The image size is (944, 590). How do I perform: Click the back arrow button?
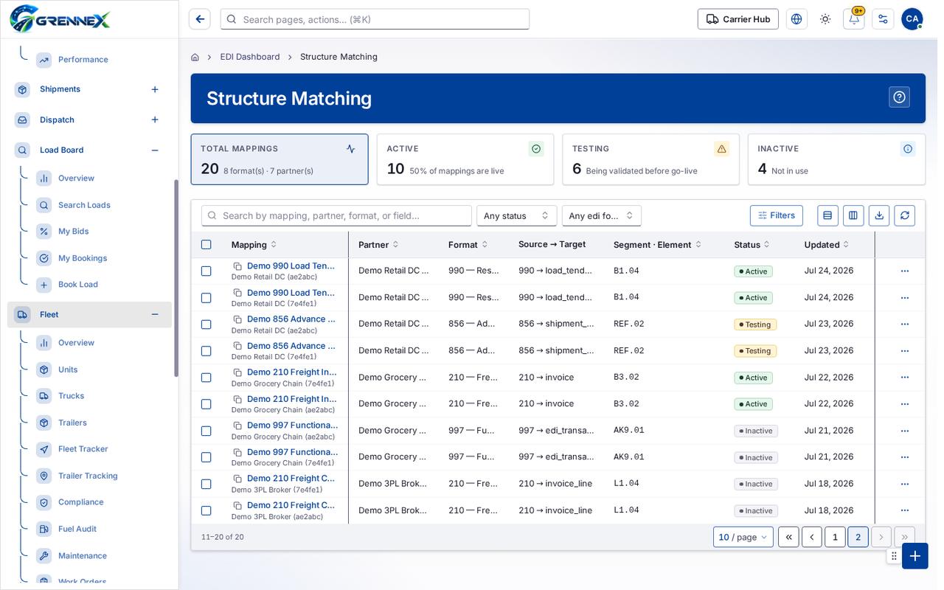[x=199, y=19]
